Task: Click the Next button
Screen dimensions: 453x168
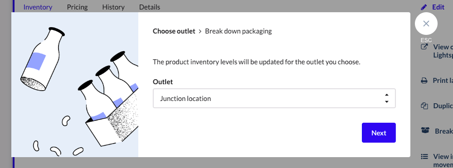Action: (379, 133)
